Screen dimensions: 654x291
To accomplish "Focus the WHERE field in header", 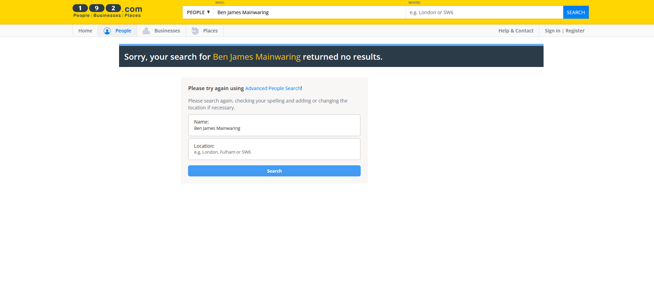I will (484, 12).
